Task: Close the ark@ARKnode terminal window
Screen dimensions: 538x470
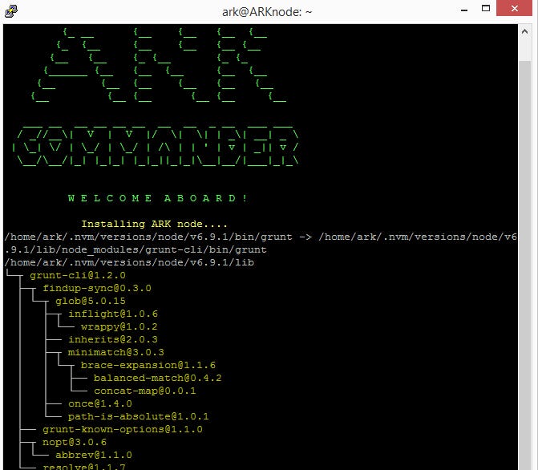Action: (x=514, y=8)
